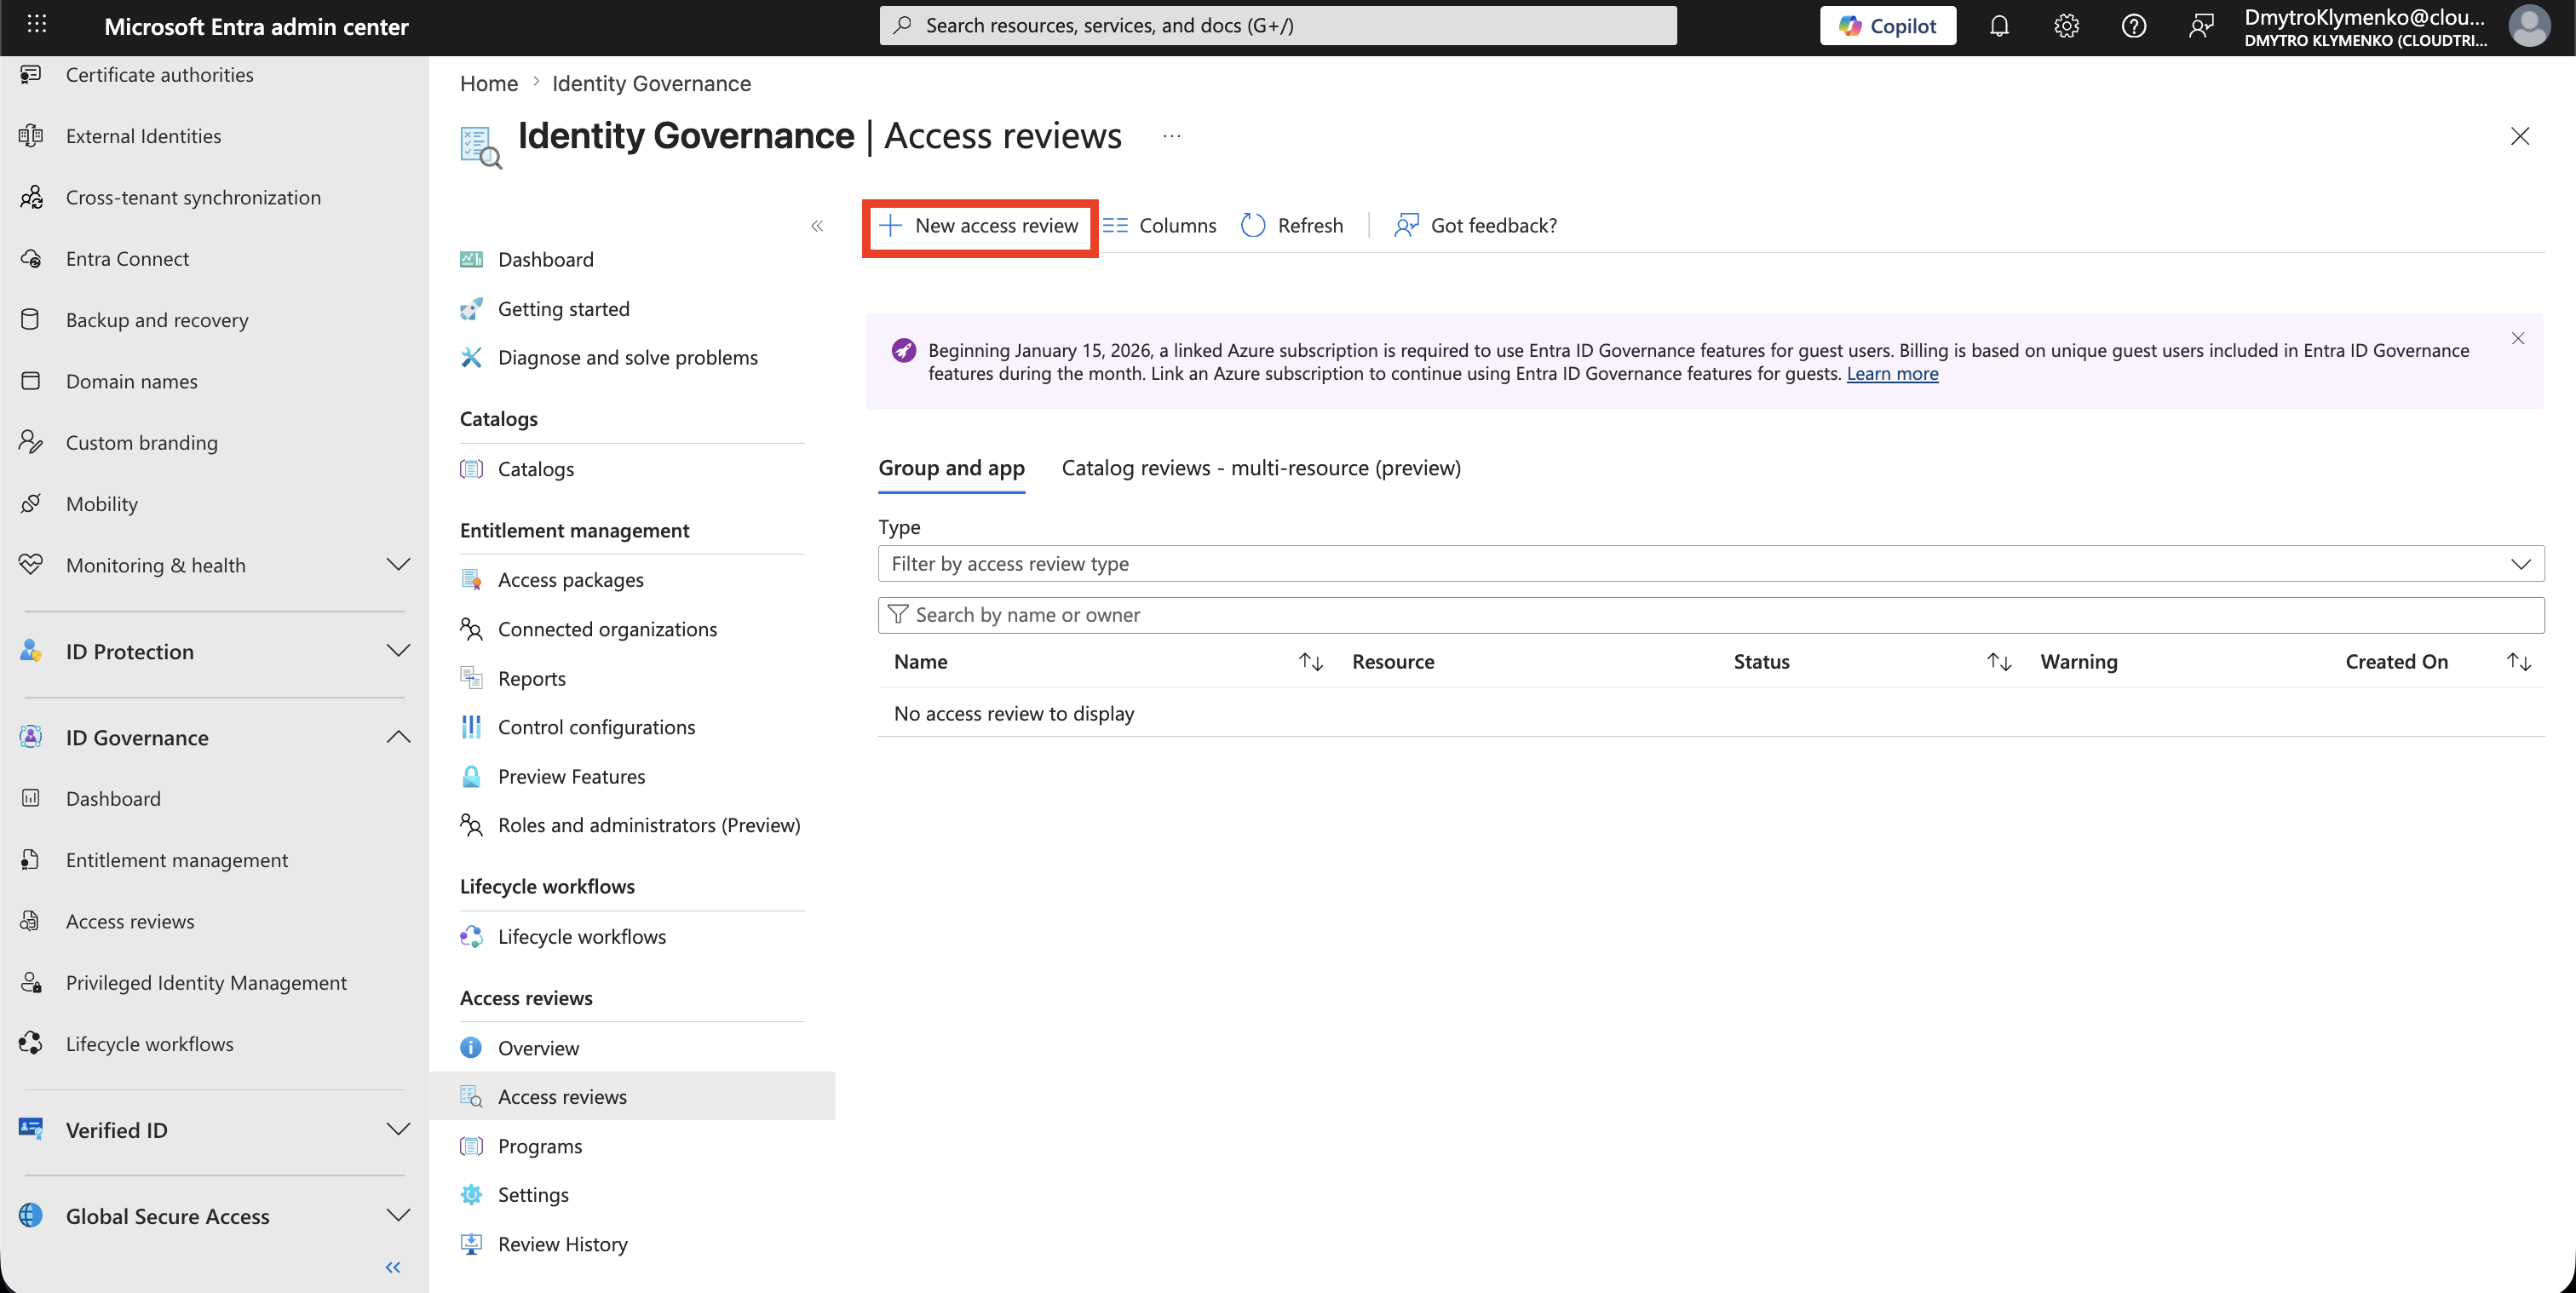Image resolution: width=2576 pixels, height=1293 pixels.
Task: Click the Entra Connect cloud icon
Action: tap(31, 258)
